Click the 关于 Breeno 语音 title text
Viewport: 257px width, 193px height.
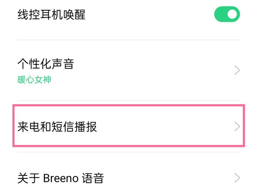point(60,178)
